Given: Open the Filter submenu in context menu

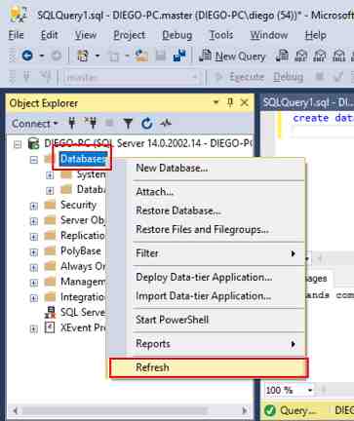Looking at the screenshot, I should point(207,253).
